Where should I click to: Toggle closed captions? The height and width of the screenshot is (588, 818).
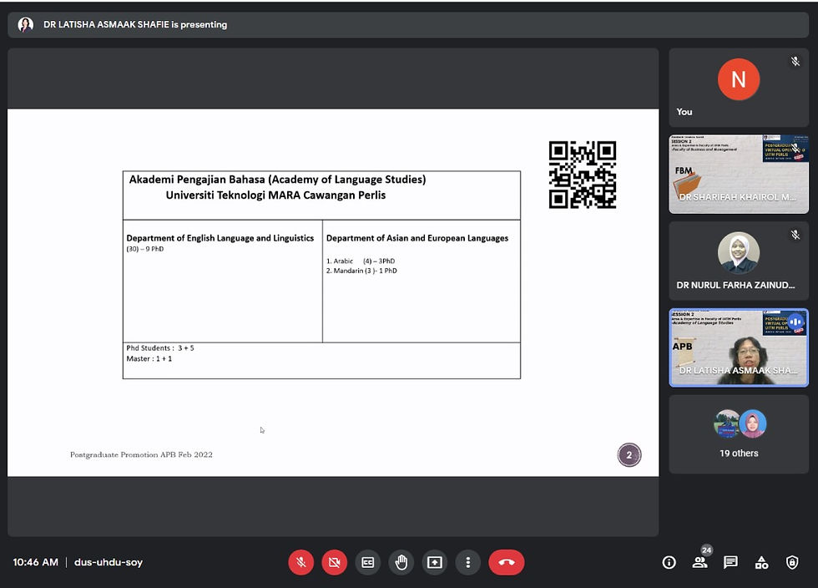click(368, 562)
